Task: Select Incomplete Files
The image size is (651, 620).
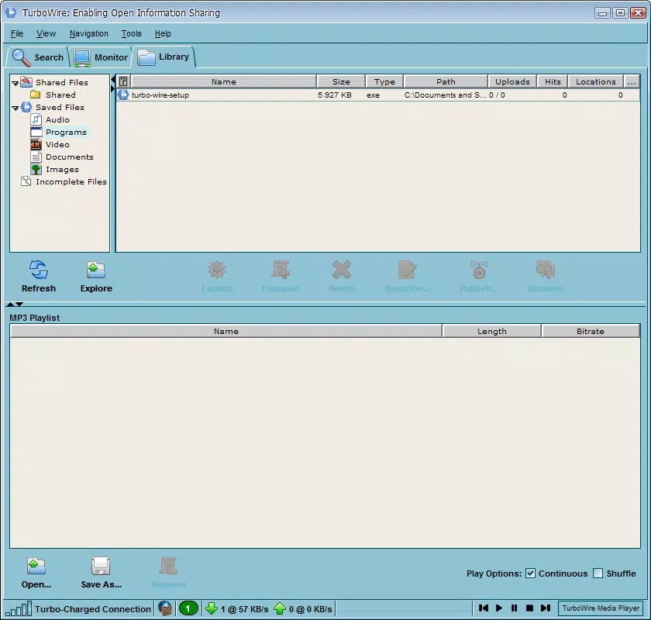Action: pos(71,181)
